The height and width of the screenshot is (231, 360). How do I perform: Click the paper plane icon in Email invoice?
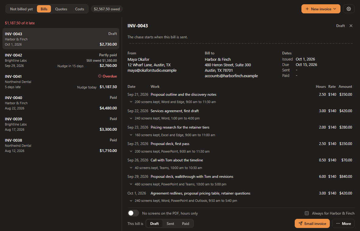click(300, 223)
